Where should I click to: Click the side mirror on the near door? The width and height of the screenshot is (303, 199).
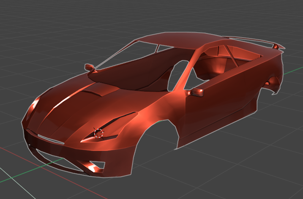point(197,92)
